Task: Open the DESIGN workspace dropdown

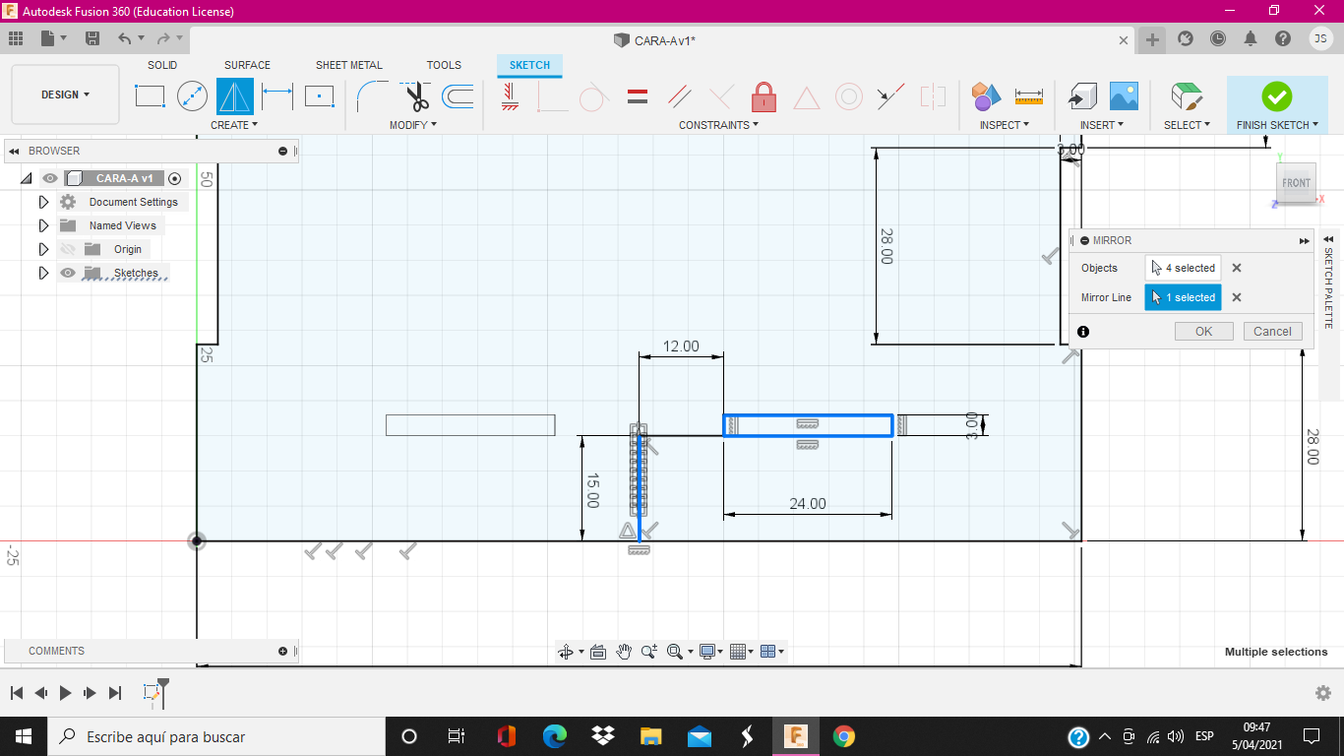Action: (x=65, y=94)
